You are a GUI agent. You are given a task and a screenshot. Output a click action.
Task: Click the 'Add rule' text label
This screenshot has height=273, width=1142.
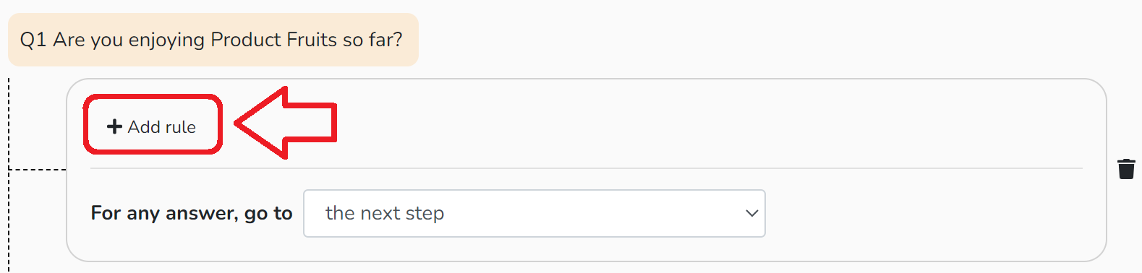coord(162,127)
